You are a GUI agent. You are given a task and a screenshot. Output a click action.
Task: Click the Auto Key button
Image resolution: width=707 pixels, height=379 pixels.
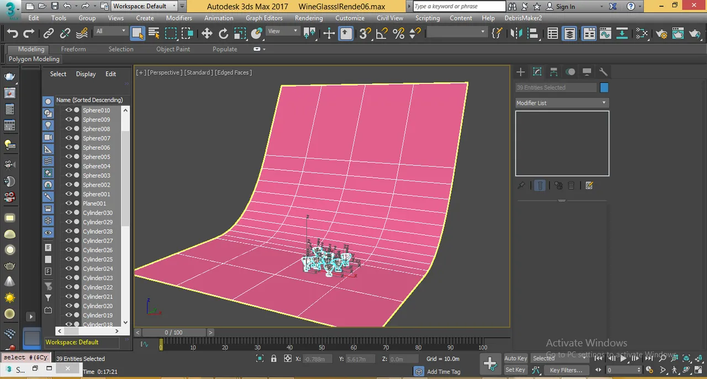click(x=515, y=358)
